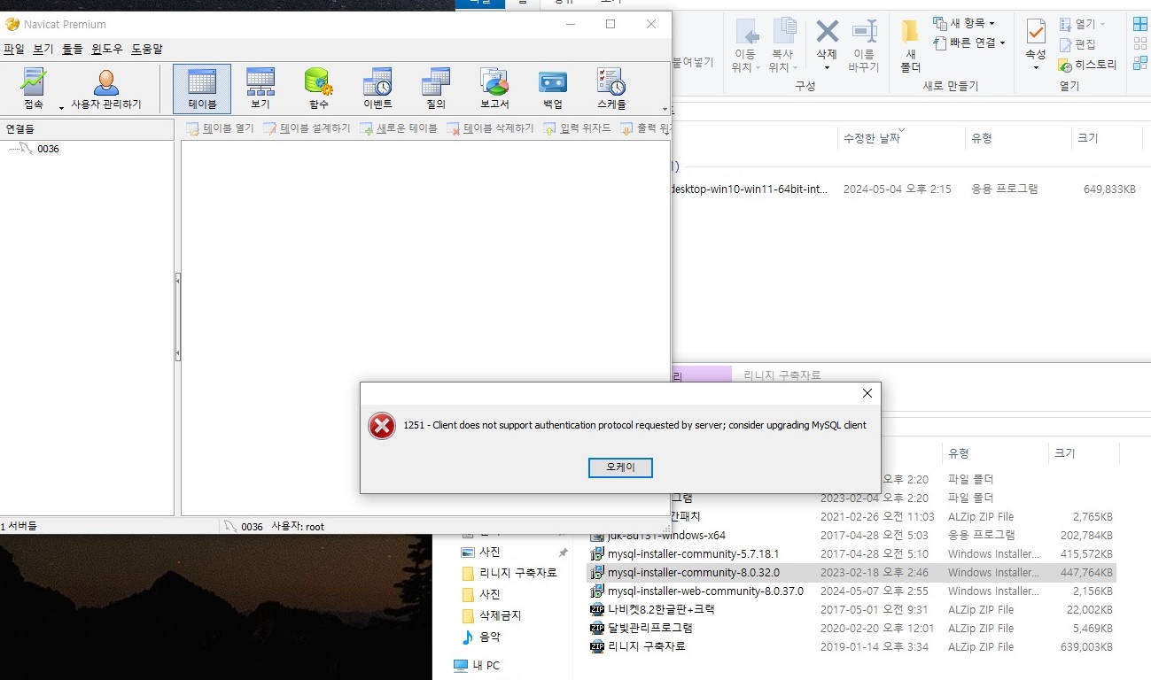
Task: Expand the 접속 dropdown arrow in Navicat
Action: 61,107
